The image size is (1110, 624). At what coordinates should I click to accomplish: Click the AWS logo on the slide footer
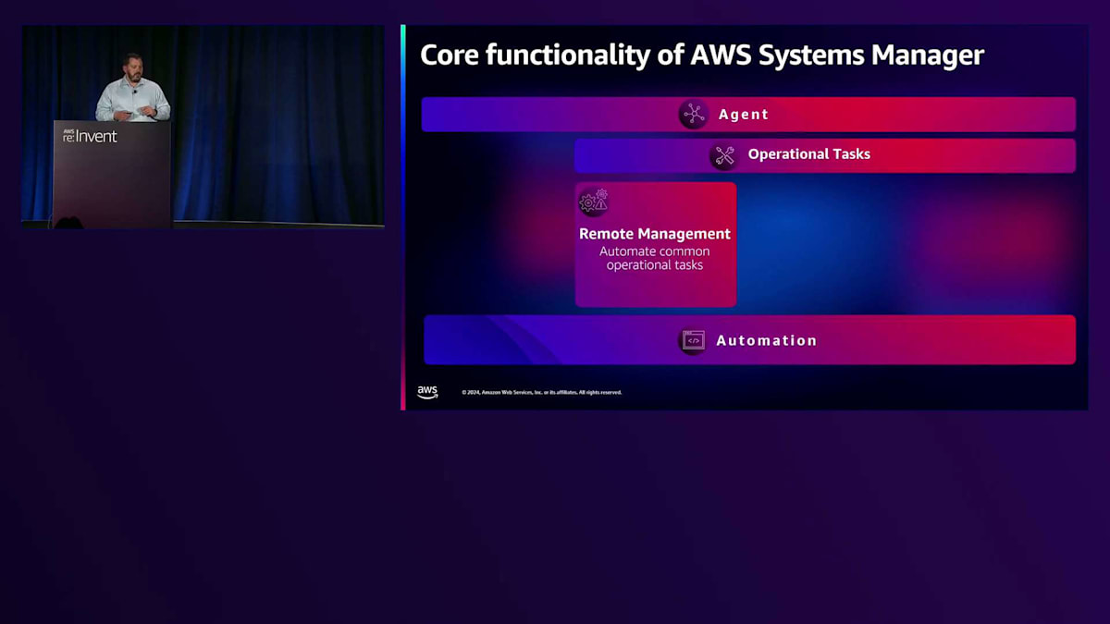pos(427,392)
